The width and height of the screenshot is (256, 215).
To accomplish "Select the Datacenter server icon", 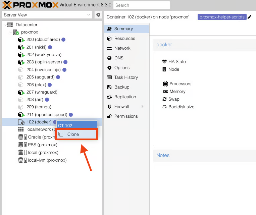I will [x=10, y=24].
